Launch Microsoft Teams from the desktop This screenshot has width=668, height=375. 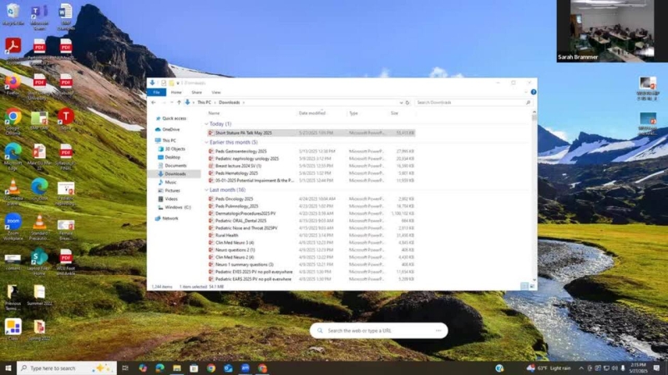coord(38,12)
